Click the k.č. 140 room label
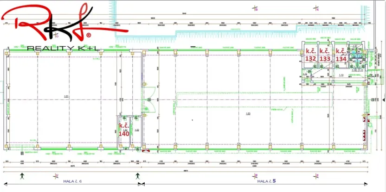Image resolution: width=386 pixels, height=192 pixels. pyautogui.click(x=124, y=130)
